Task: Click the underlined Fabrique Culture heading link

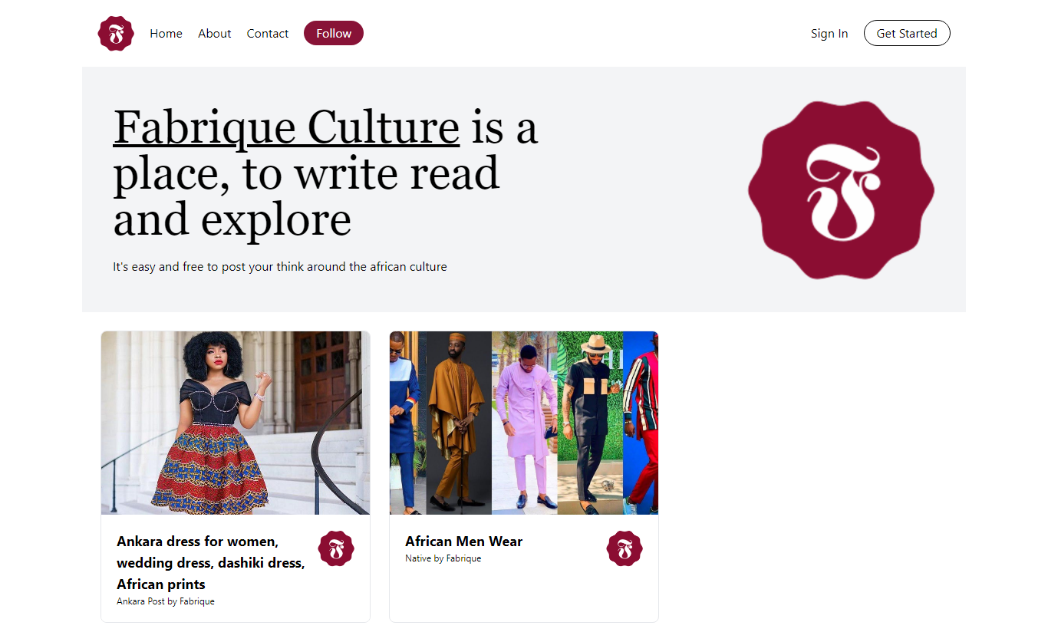Action: (286, 127)
